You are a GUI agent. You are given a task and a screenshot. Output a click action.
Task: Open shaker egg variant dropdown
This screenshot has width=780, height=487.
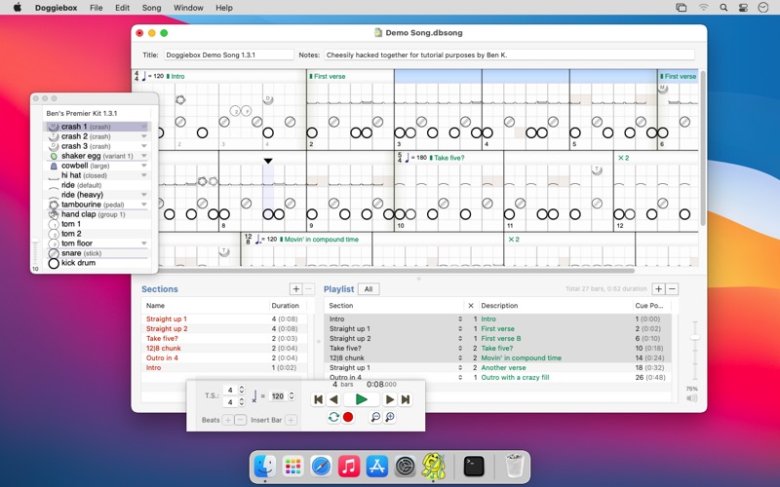(143, 156)
